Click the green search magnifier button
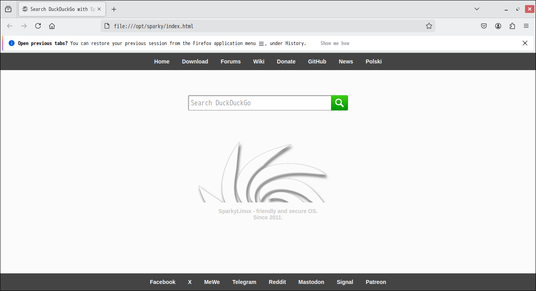Screen dimensions: 536x291 (339, 103)
